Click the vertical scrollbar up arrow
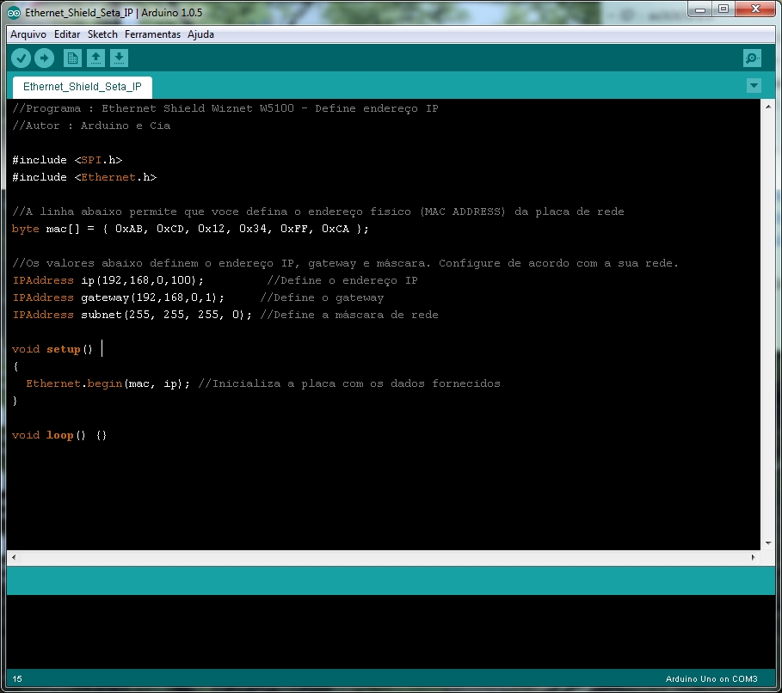The height and width of the screenshot is (693, 782). pyautogui.click(x=768, y=107)
